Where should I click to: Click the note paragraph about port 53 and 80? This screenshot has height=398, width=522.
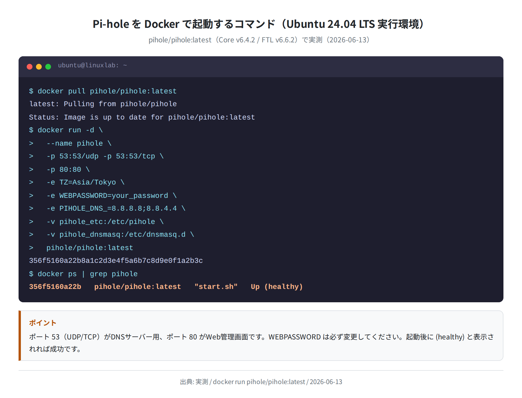pos(261,343)
